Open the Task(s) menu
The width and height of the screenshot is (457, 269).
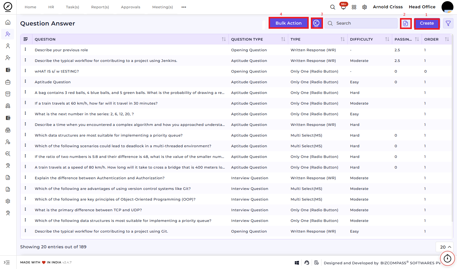tap(73, 7)
